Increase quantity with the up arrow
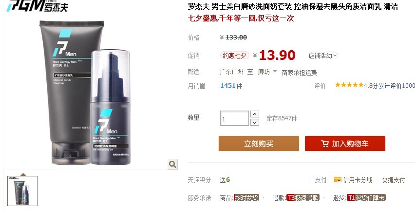The height and width of the screenshot is (211, 415). [255, 114]
